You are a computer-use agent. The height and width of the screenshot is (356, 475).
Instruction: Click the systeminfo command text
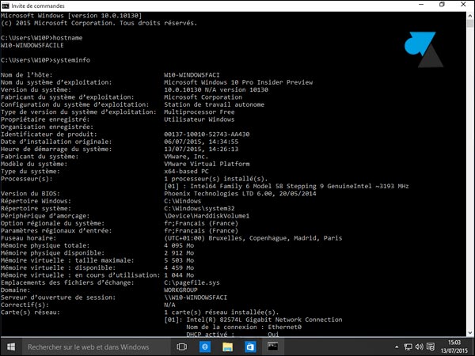pos(71,60)
